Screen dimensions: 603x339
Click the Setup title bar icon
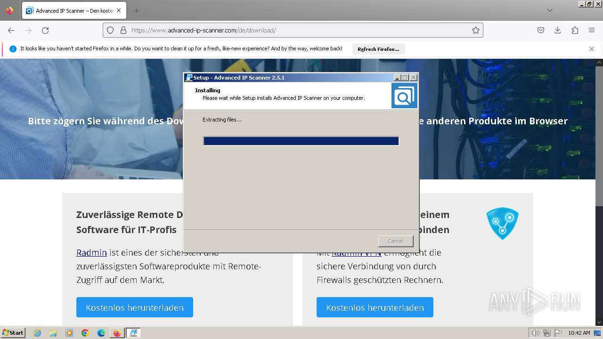(x=189, y=78)
